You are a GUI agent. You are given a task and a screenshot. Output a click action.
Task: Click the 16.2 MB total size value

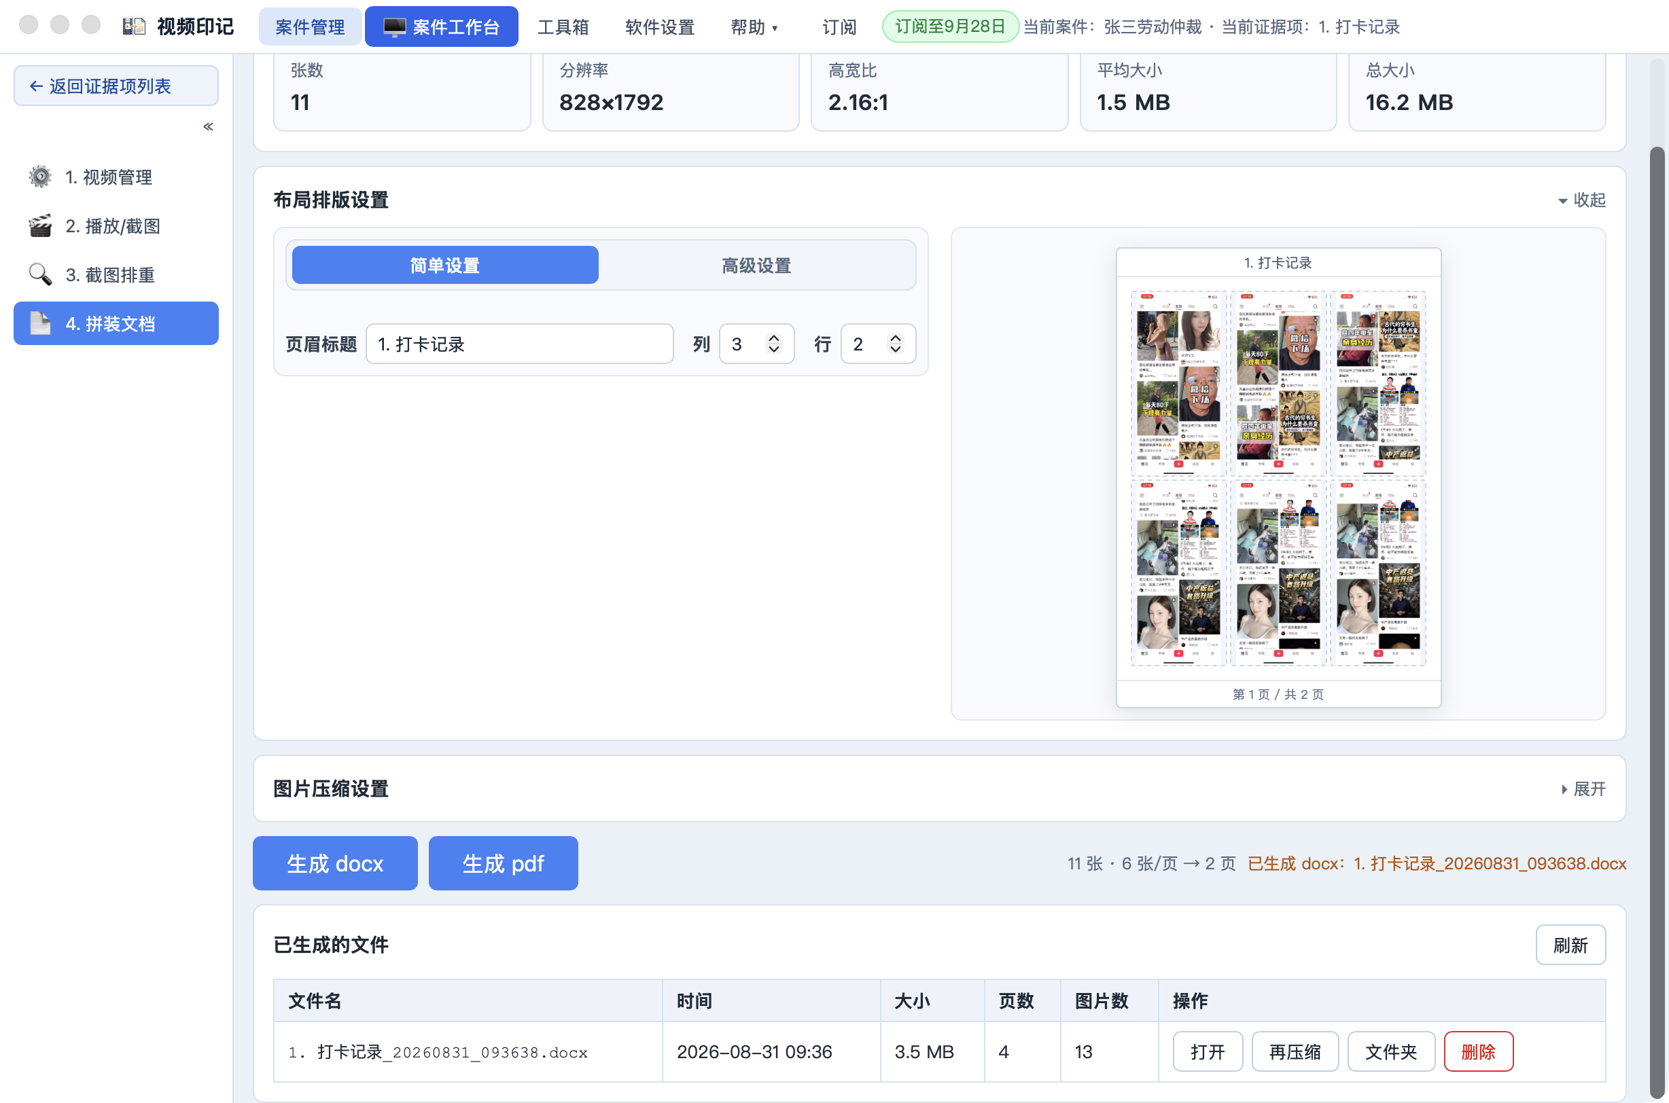(1409, 103)
